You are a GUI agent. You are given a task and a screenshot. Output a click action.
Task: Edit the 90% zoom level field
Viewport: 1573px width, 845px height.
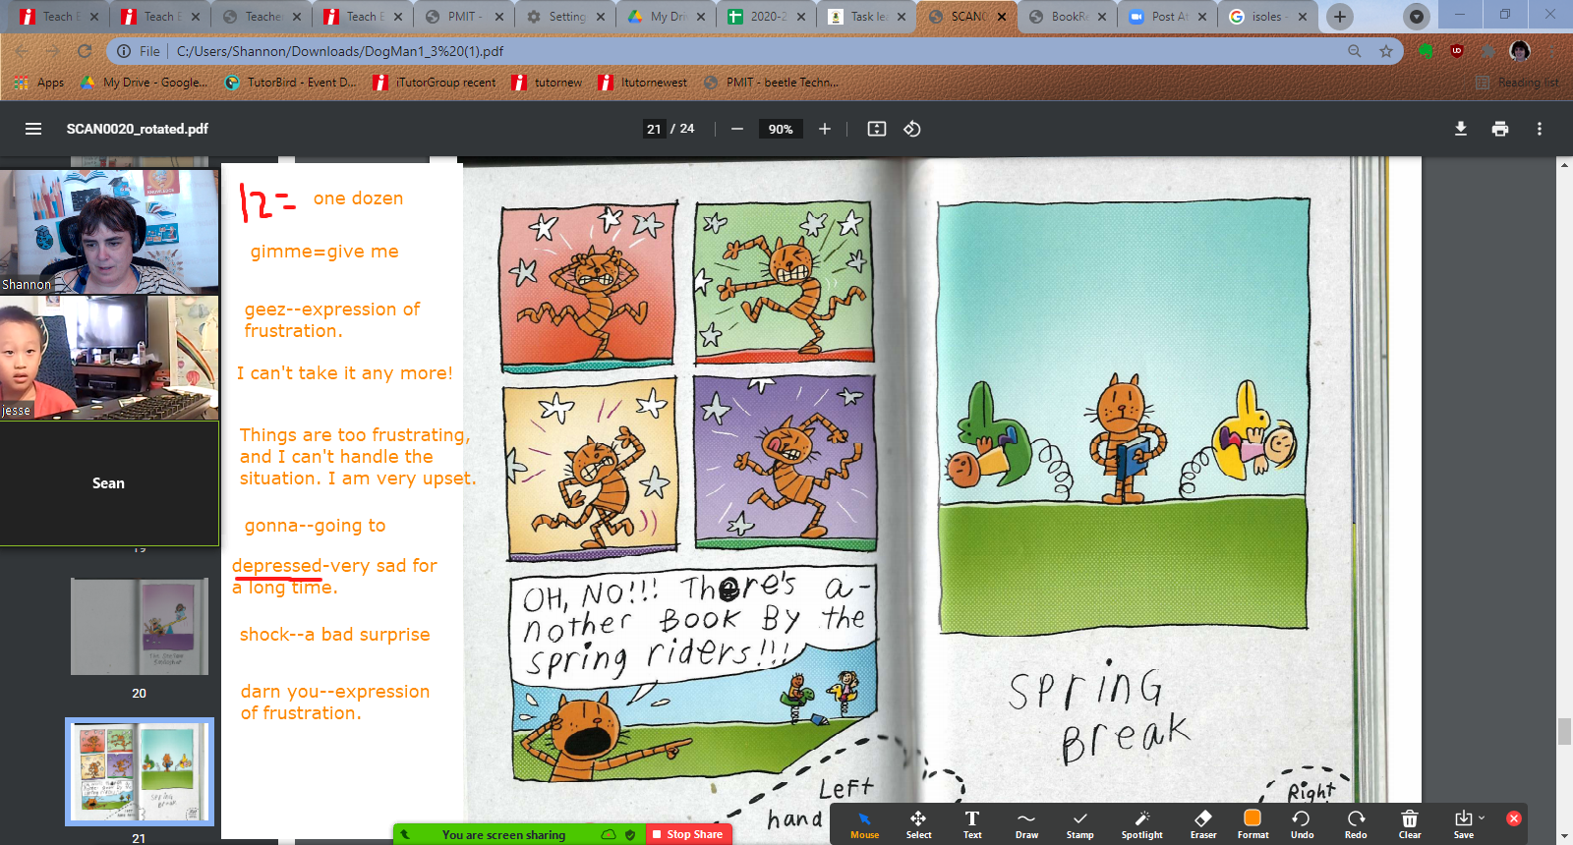(781, 129)
